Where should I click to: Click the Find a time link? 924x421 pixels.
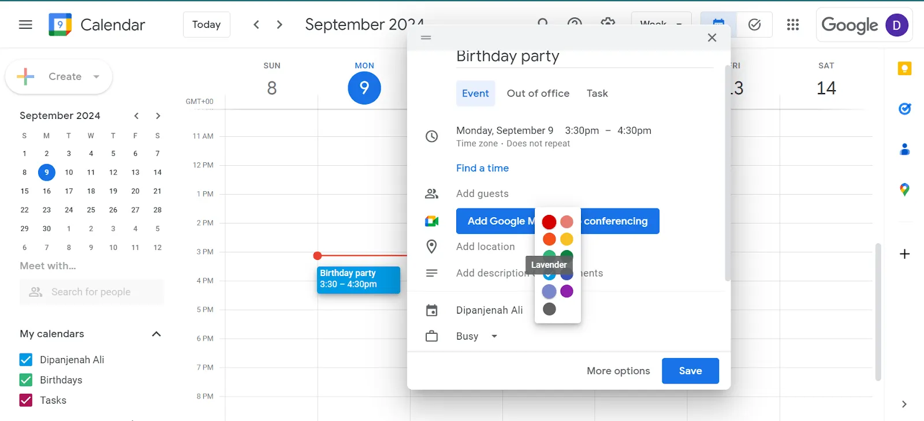pyautogui.click(x=482, y=168)
